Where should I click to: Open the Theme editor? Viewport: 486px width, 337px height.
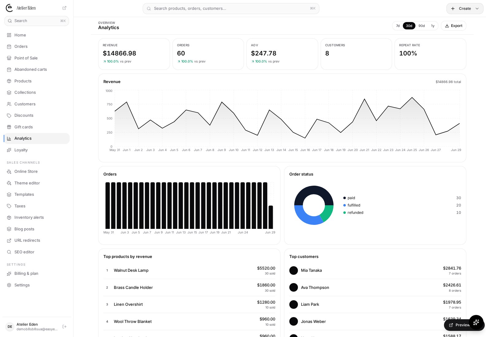click(37, 183)
